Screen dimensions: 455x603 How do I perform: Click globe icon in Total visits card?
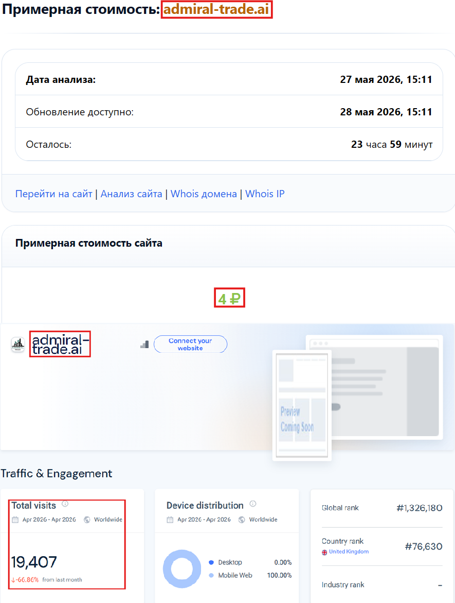pos(87,520)
